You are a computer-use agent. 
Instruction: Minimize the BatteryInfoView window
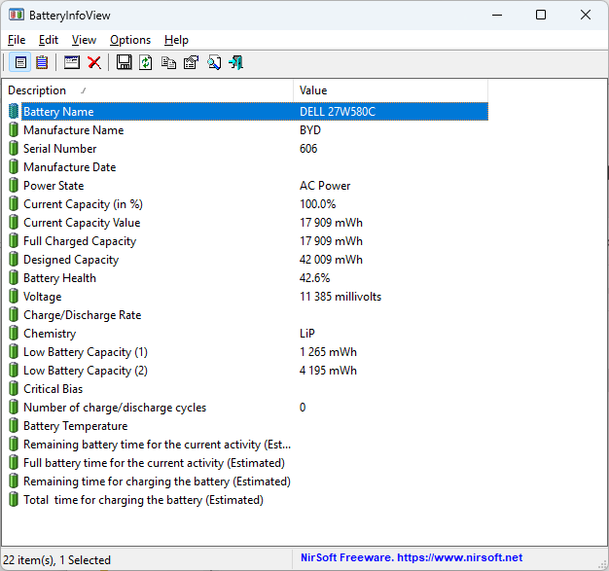tap(497, 16)
